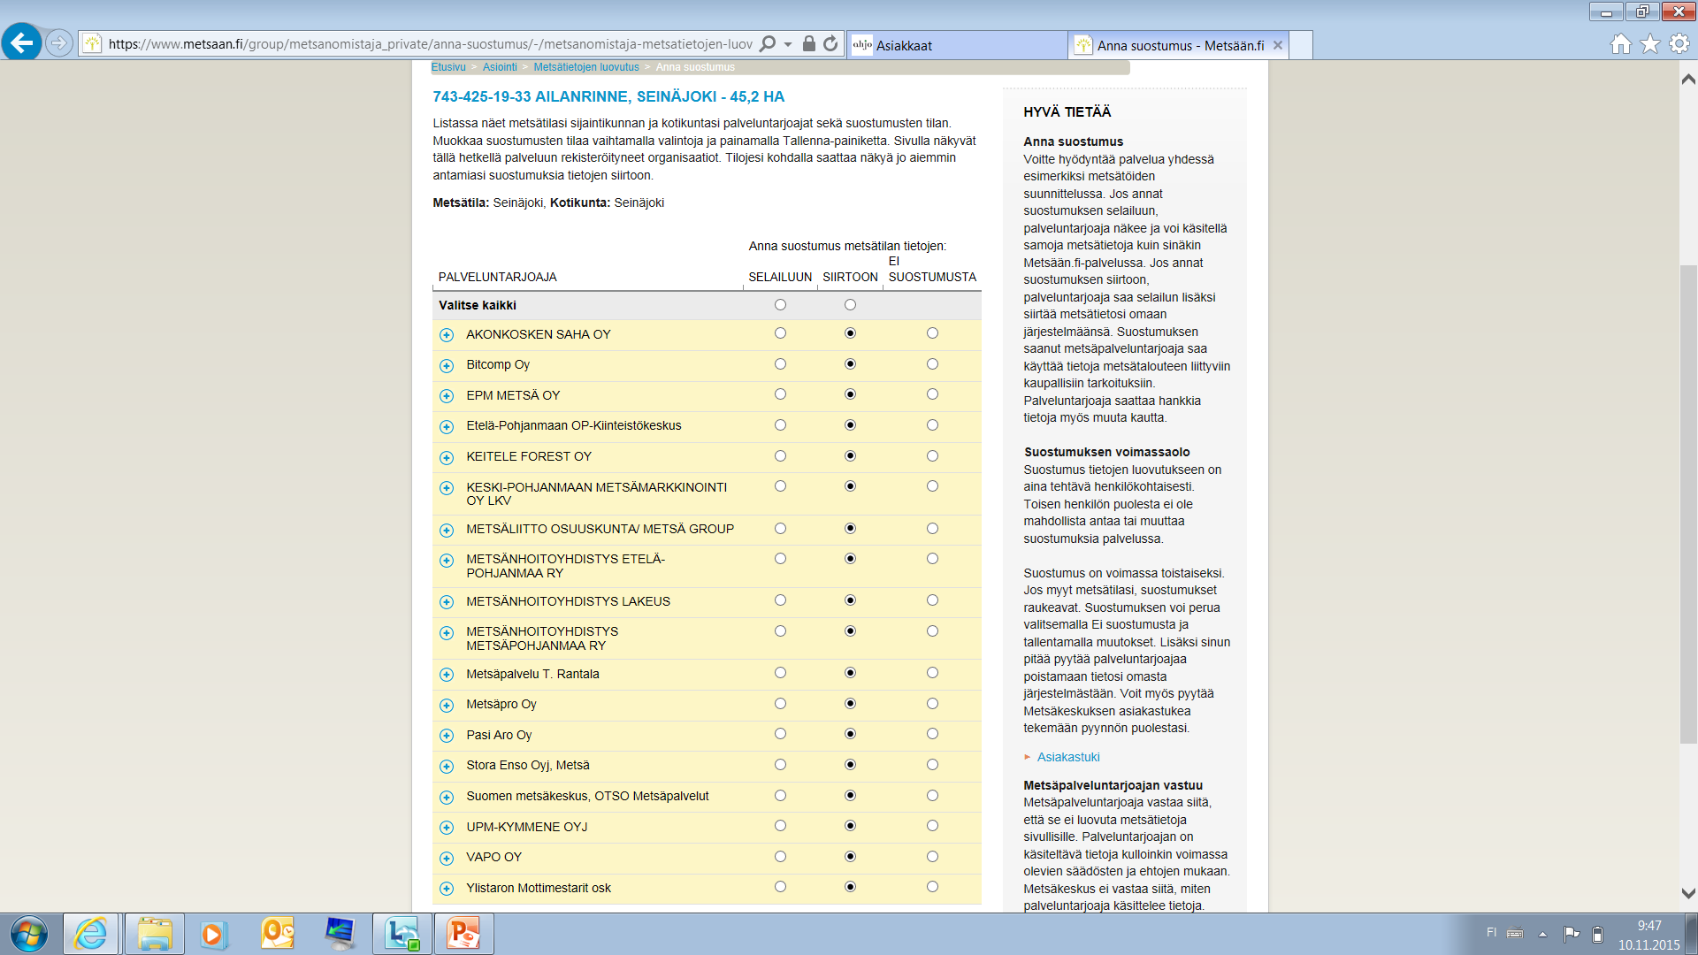Expand Etelä-Pohjanmaan OP-Kiinteistökeskus row
This screenshot has height=955, width=1698.
pyautogui.click(x=447, y=426)
